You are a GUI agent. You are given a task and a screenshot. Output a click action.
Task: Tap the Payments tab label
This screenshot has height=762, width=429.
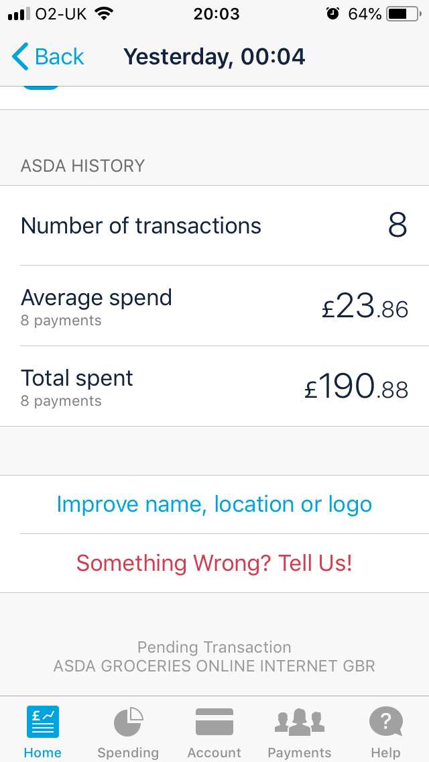tap(300, 753)
